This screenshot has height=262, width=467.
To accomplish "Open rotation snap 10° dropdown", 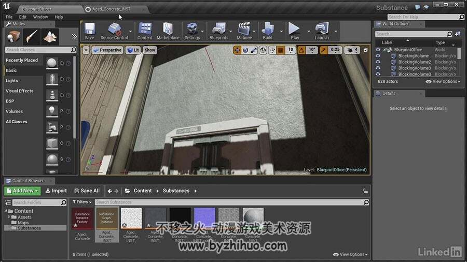I will 311,50.
